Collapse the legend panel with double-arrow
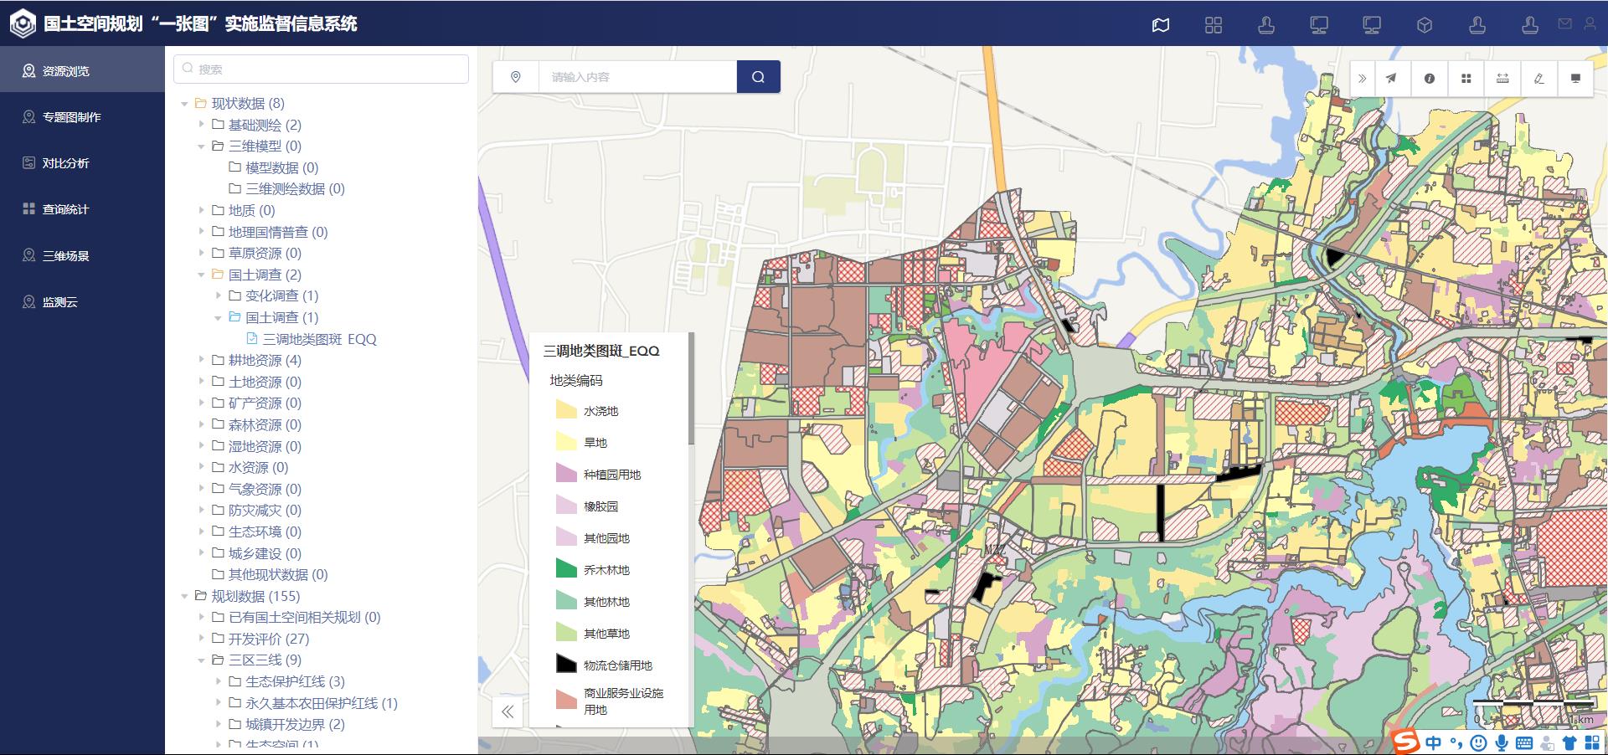 (508, 711)
